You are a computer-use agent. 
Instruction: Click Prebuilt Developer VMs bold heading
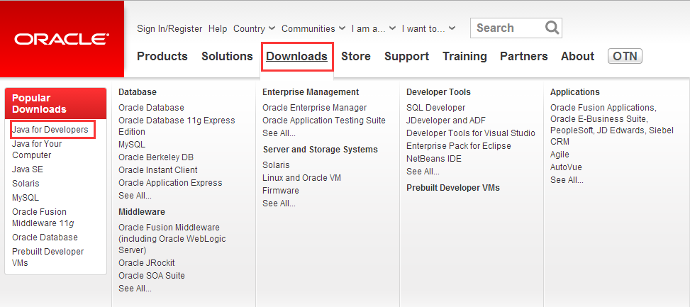(453, 188)
